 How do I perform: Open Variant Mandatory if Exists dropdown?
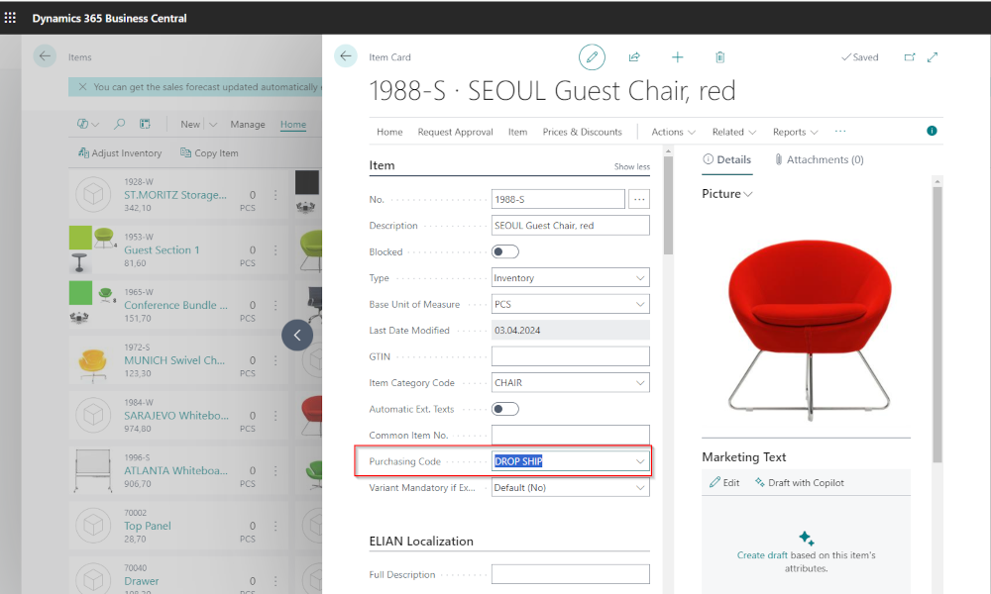pos(640,488)
